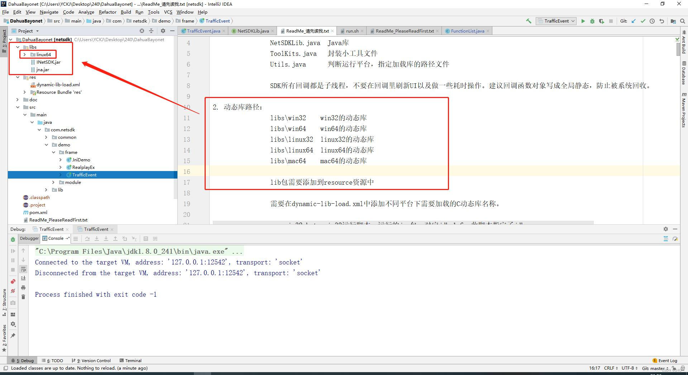The width and height of the screenshot is (688, 375).
Task: Switch to the run.sh tab
Action: point(350,31)
